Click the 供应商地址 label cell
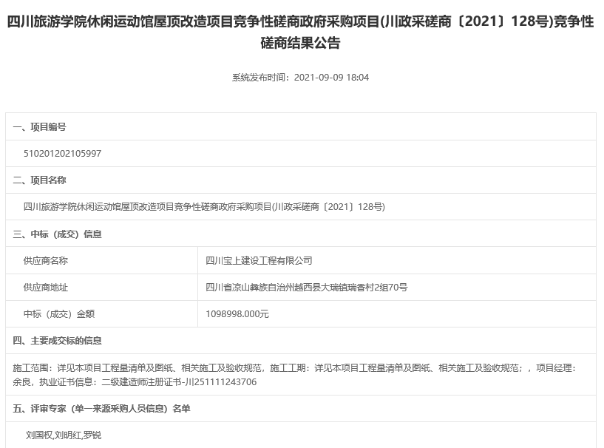This screenshot has width=604, height=448. tap(102, 288)
